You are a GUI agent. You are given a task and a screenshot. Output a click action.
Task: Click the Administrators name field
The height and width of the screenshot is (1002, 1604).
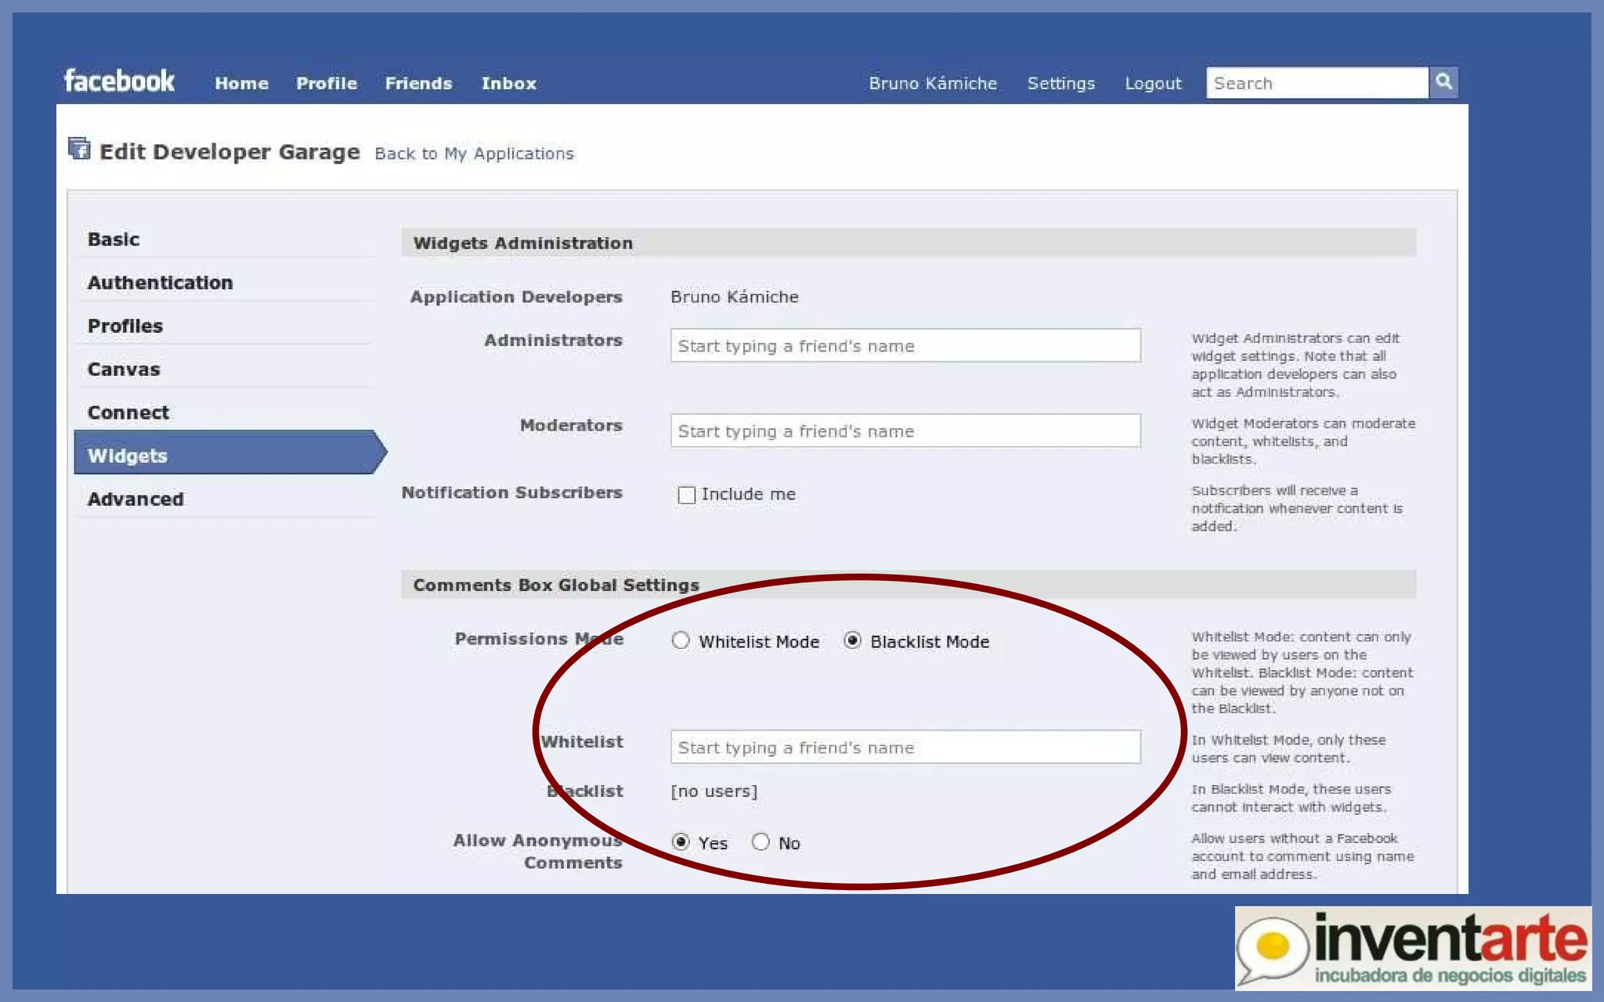pyautogui.click(x=905, y=346)
